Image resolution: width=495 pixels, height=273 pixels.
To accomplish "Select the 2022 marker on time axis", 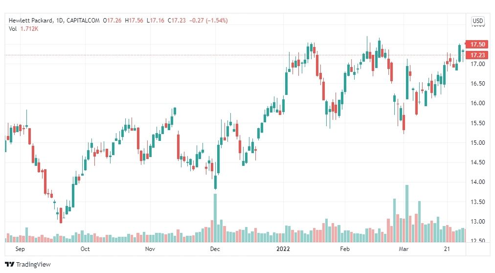I will pos(283,249).
